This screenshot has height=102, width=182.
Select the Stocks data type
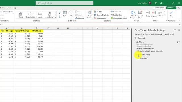tap(21, 15)
